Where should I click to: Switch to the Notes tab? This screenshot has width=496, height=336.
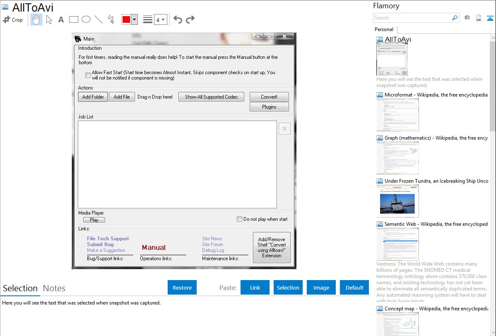pos(54,288)
